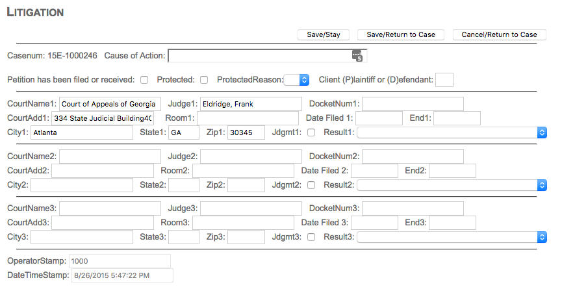Image resolution: width=562 pixels, height=289 pixels.
Task: Click Cancel/Return to Case button
Action: point(499,34)
